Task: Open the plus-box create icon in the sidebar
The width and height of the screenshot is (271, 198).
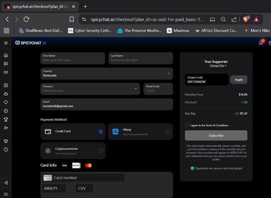Action: (6, 85)
